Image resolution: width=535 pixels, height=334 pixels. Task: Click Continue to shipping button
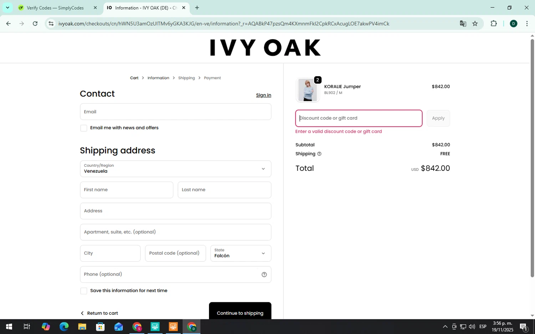click(x=240, y=310)
